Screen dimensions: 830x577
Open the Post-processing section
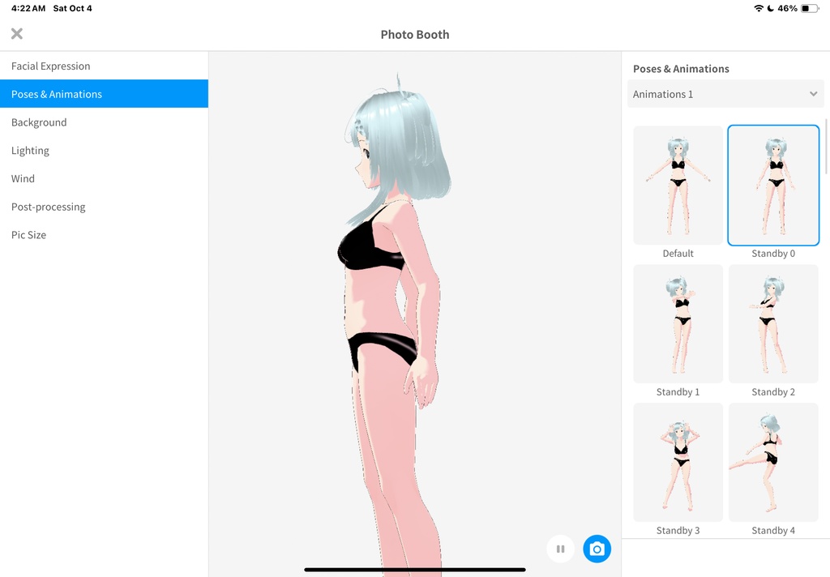48,207
